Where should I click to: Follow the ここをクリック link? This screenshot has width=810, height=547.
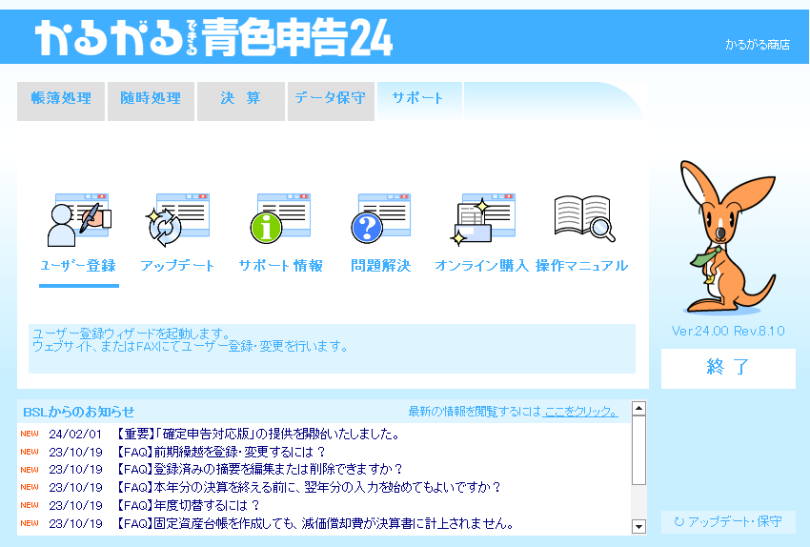[x=581, y=411]
